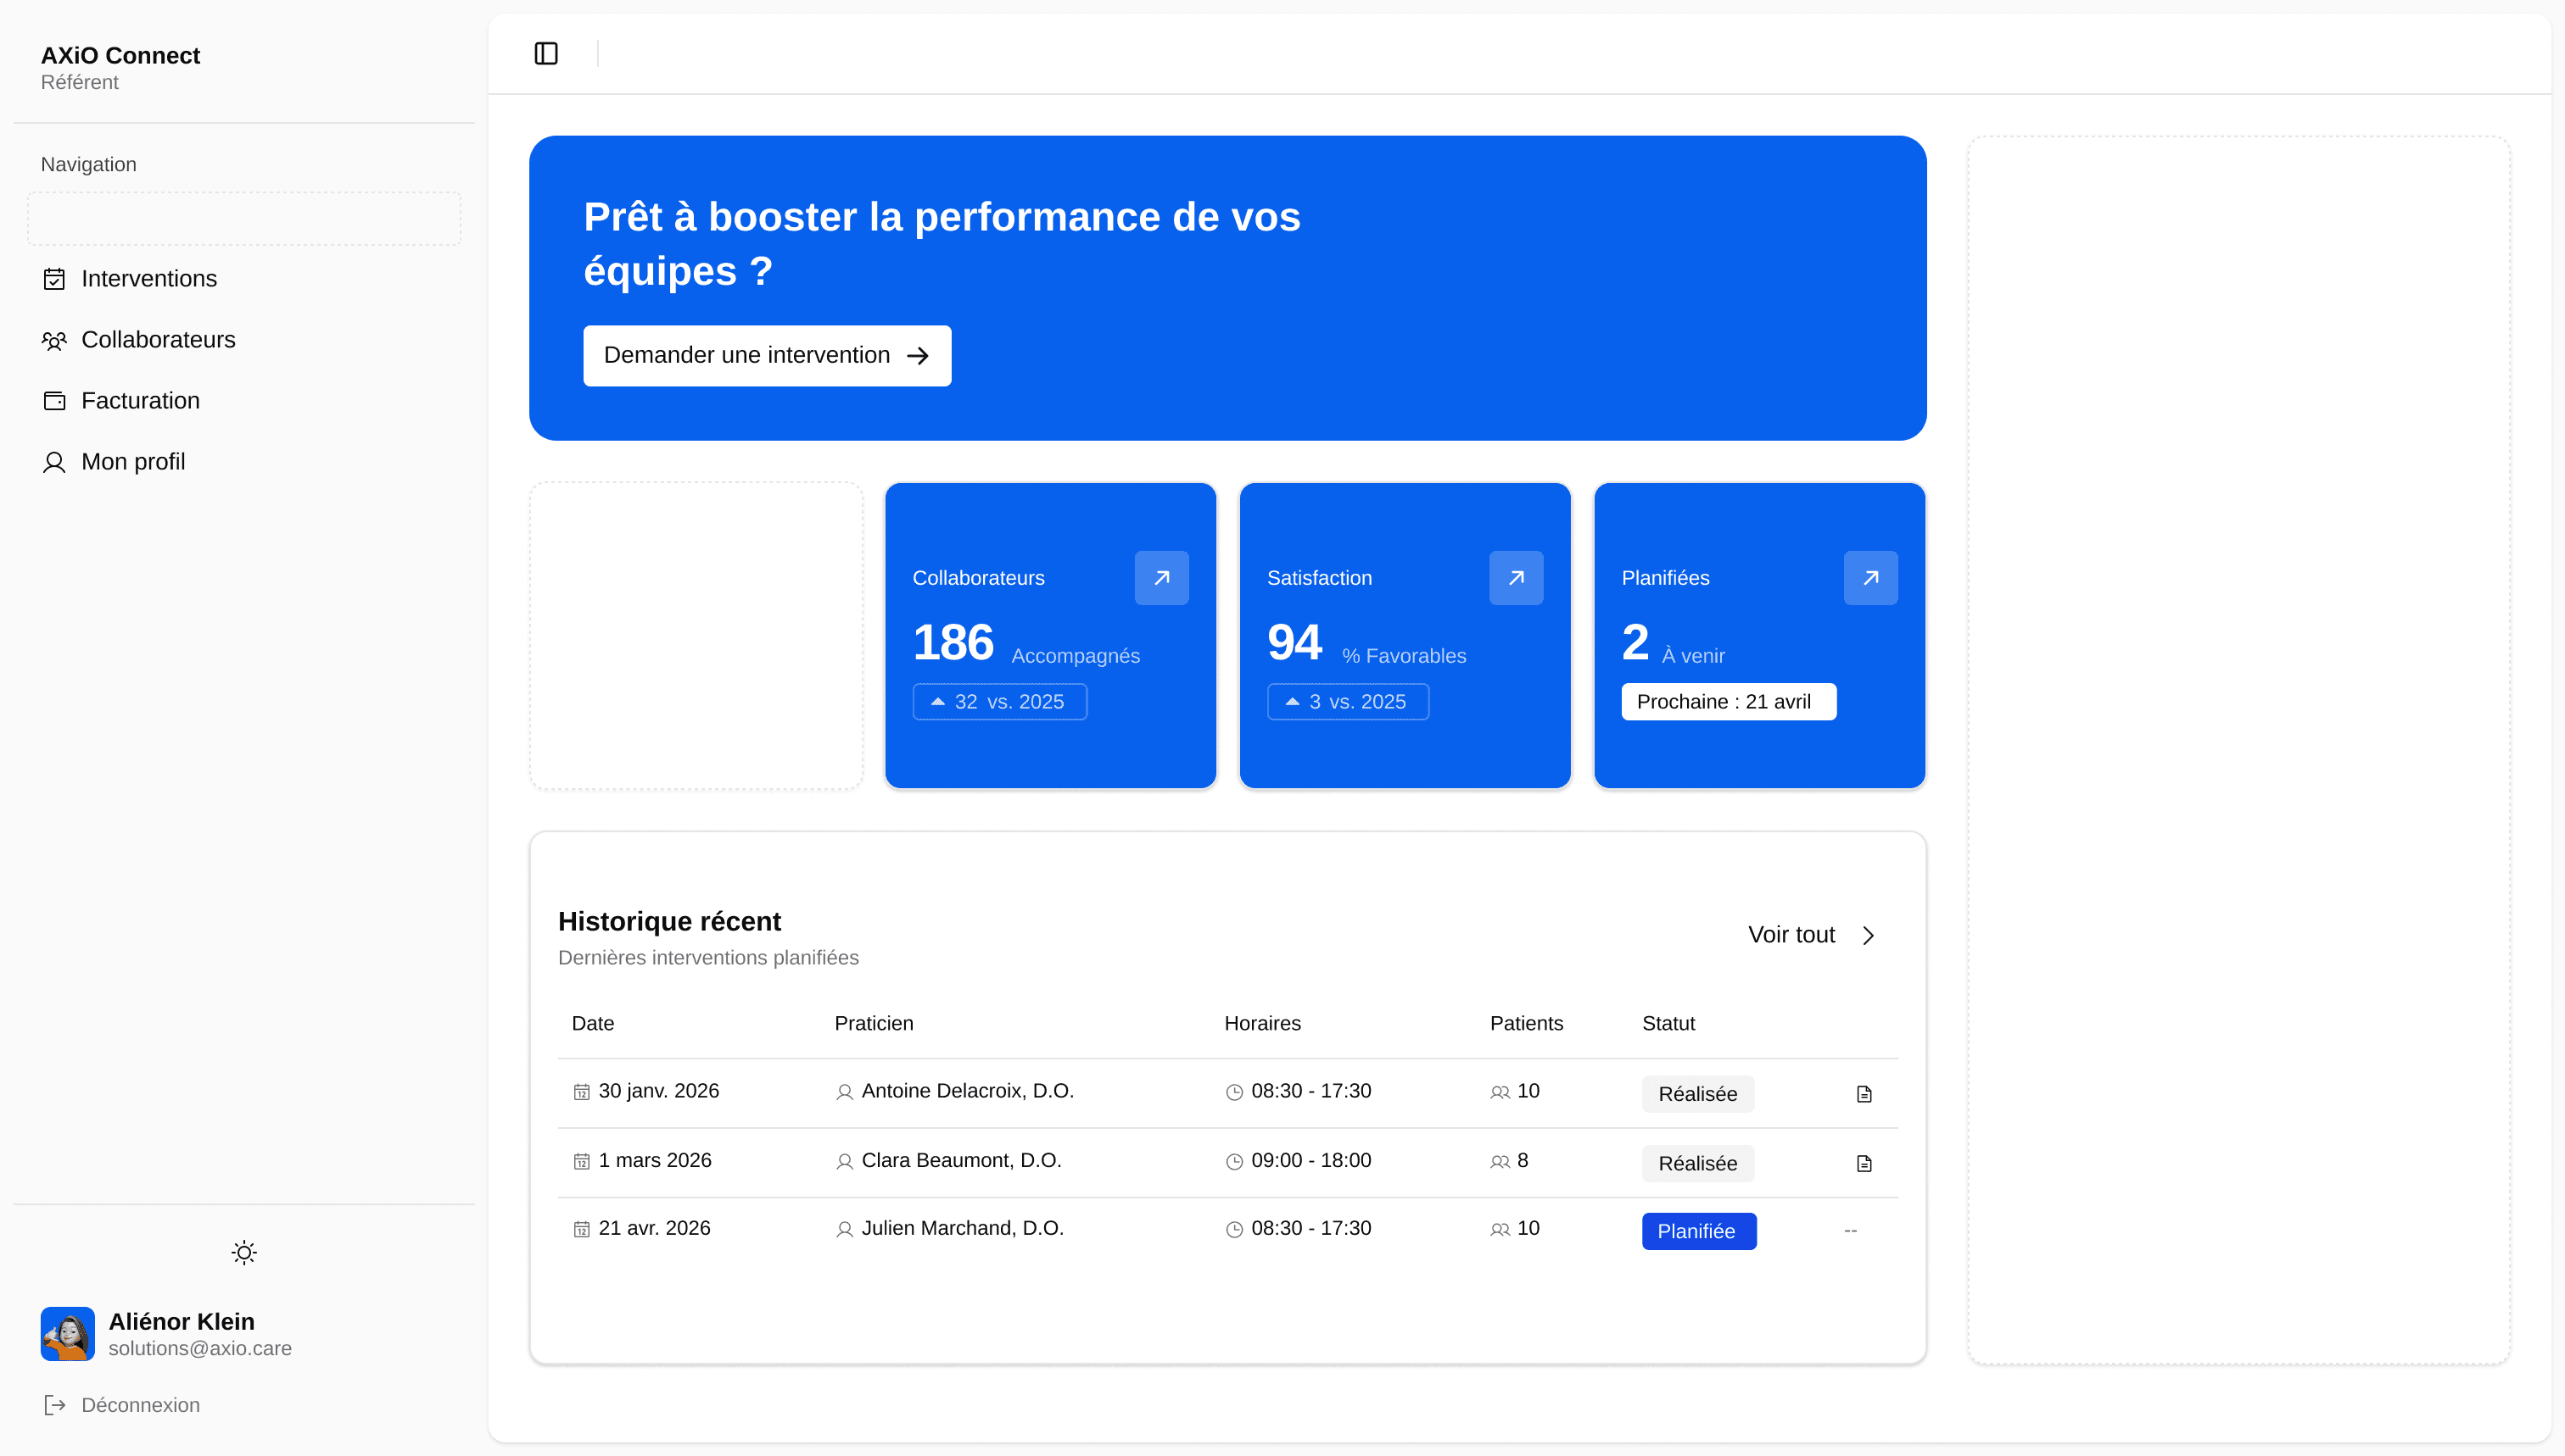2565x1456 pixels.
Task: Toggle light/dark theme sun icon
Action: click(x=244, y=1252)
